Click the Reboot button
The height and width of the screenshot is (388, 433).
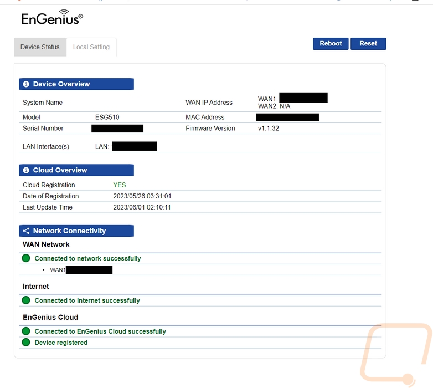tap(331, 44)
